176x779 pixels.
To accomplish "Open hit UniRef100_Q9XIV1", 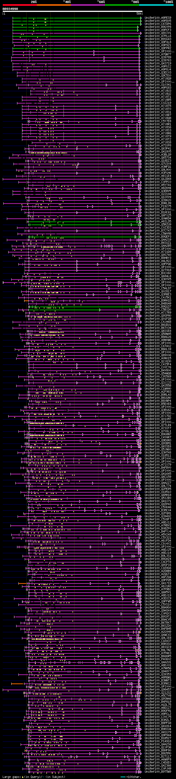I will point(158,33).
